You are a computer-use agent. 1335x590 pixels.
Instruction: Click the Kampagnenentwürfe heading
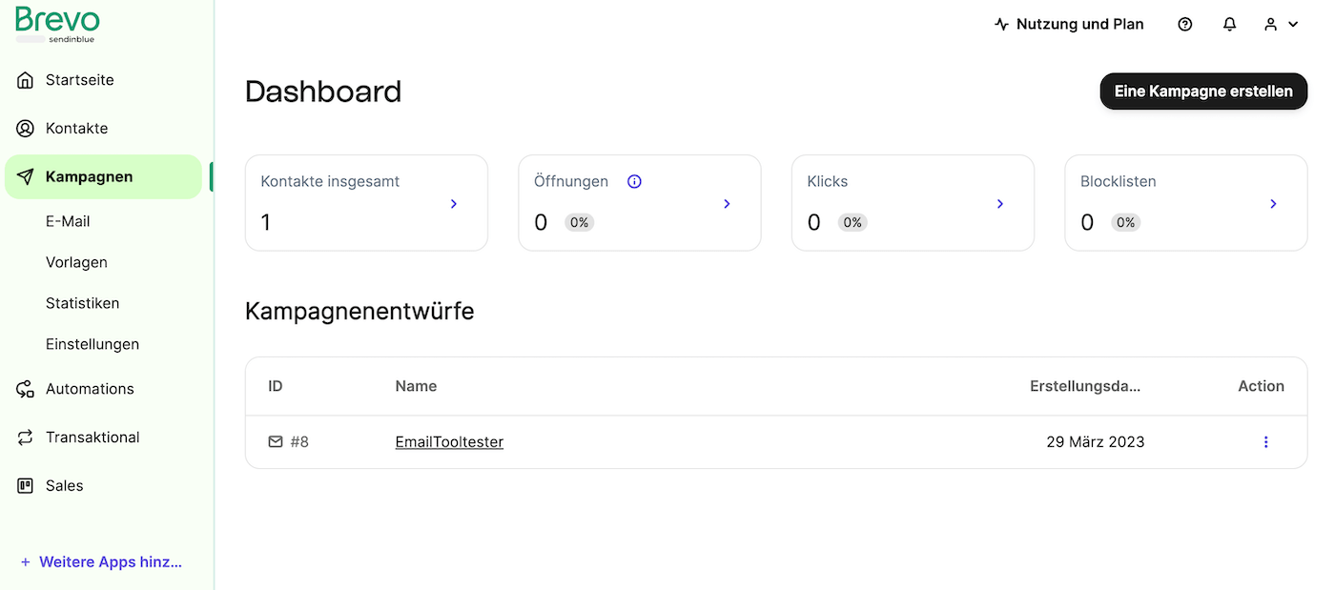tap(359, 312)
